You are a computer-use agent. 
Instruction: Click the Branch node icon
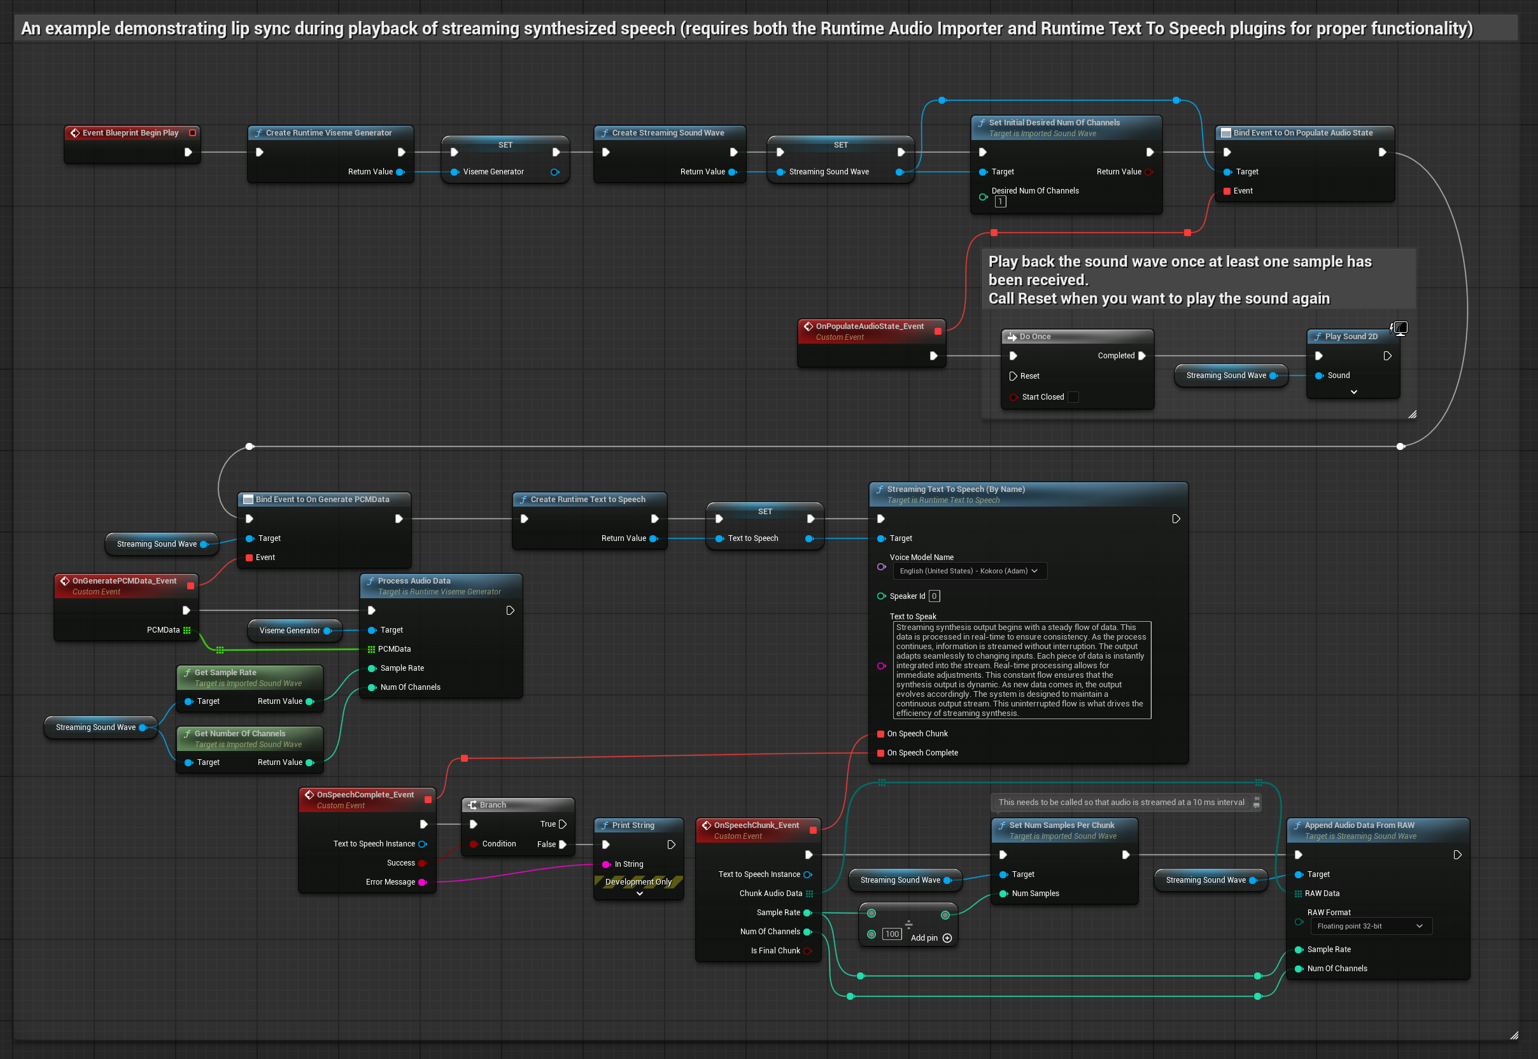[x=472, y=805]
